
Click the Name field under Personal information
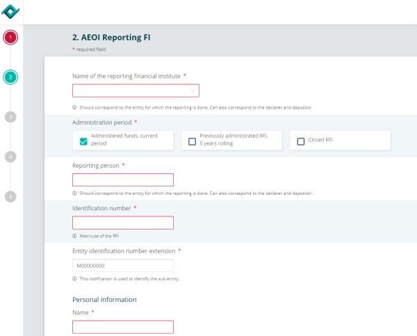pyautogui.click(x=123, y=327)
